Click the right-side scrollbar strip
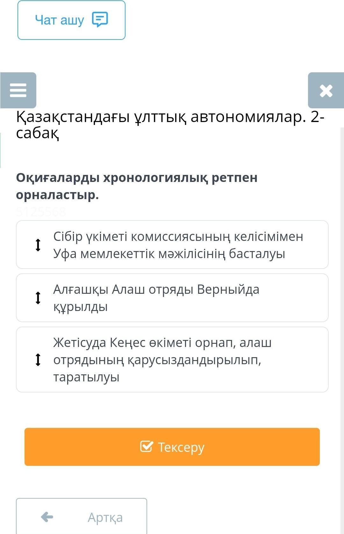The width and height of the screenshot is (344, 534). click(x=342, y=287)
